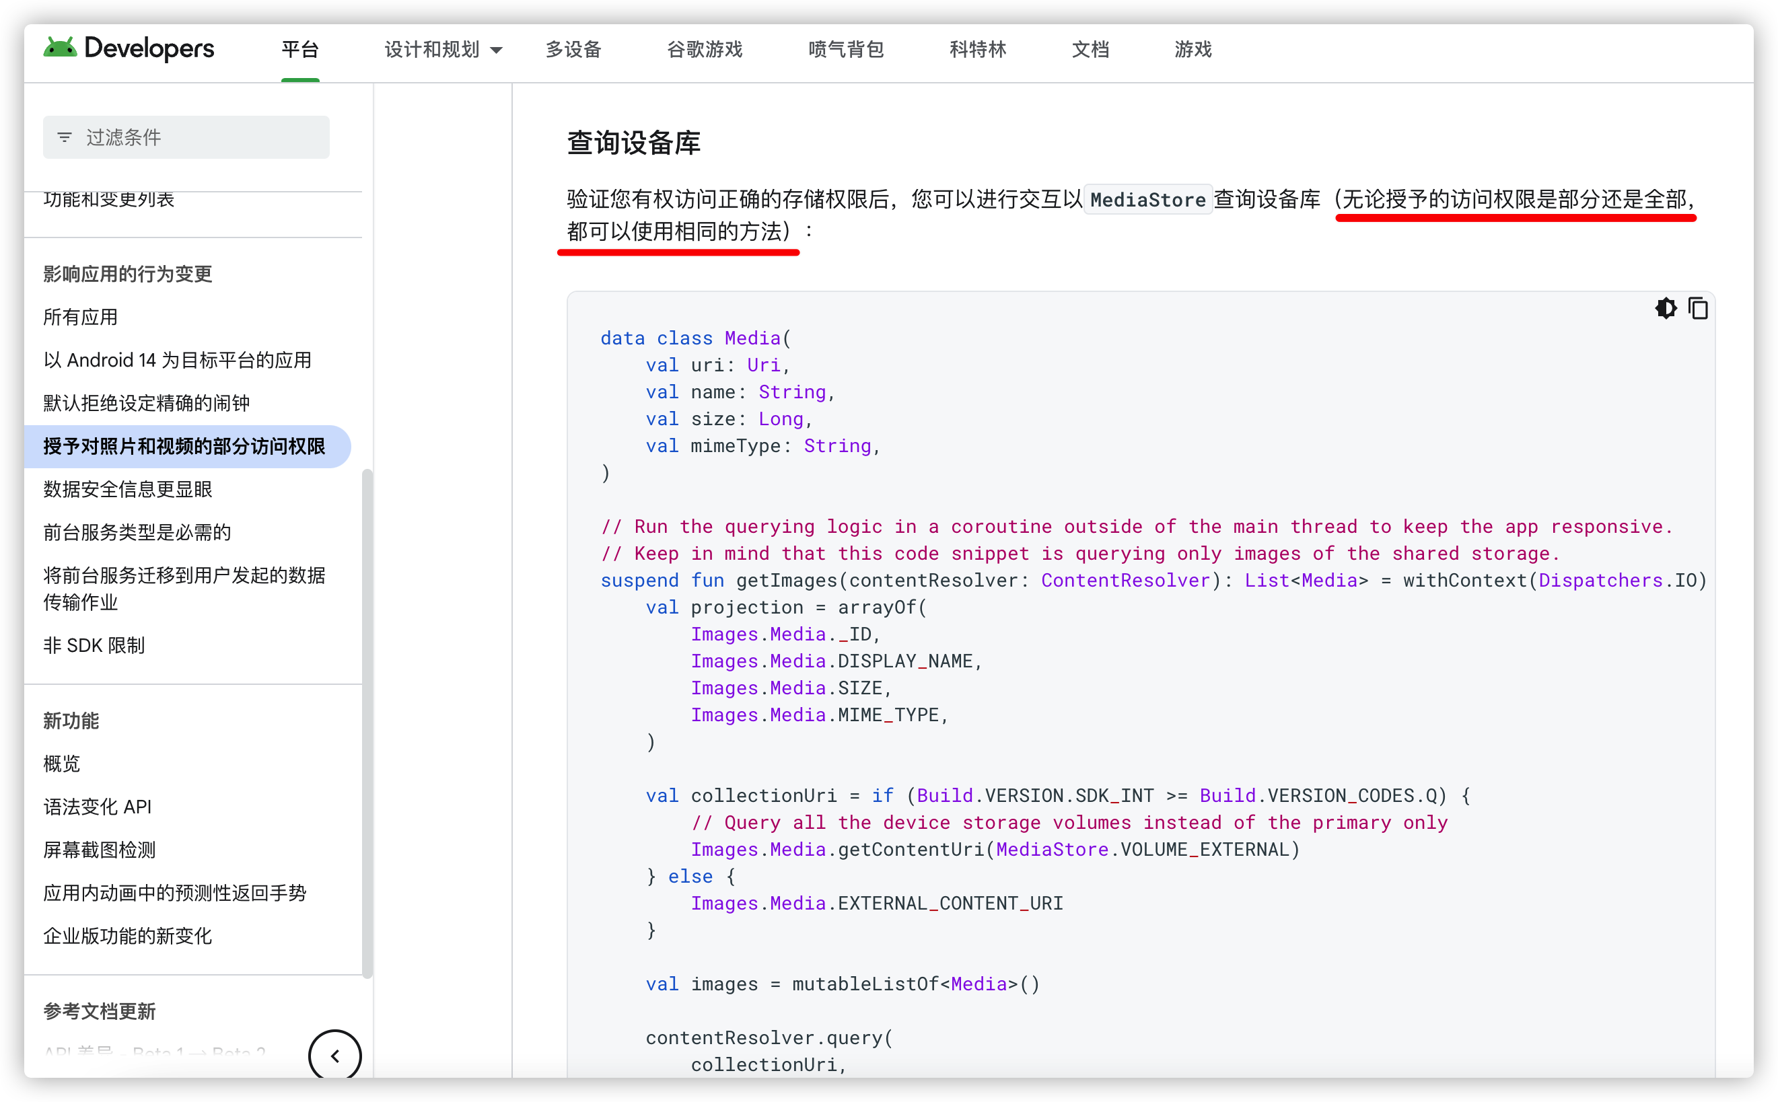Collapse the sidebar with the chevron button

pyautogui.click(x=334, y=1055)
